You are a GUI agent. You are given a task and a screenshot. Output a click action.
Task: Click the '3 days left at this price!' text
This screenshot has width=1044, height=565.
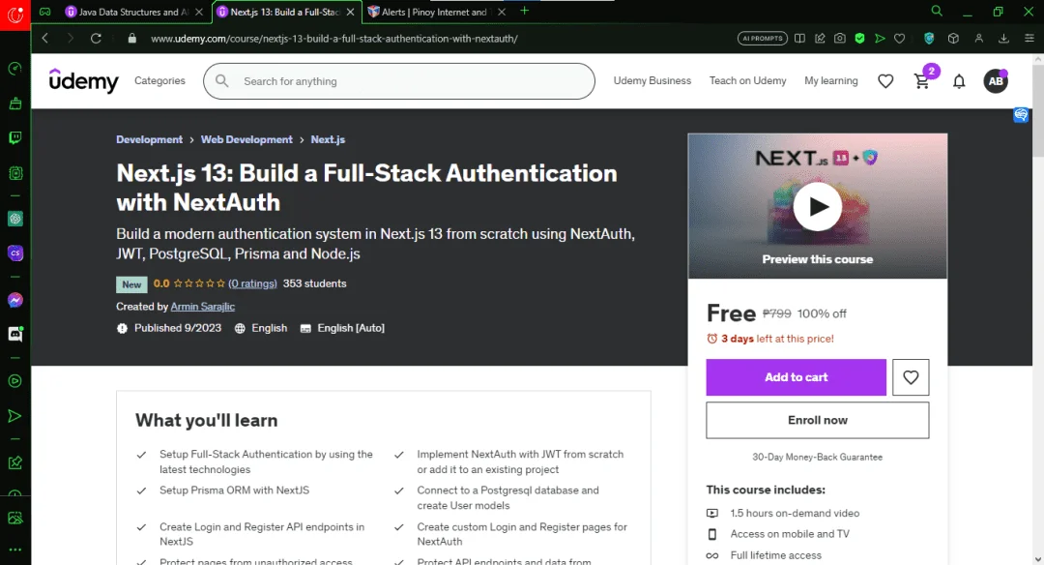pyautogui.click(x=777, y=339)
